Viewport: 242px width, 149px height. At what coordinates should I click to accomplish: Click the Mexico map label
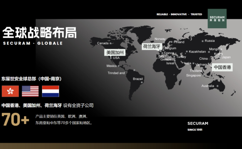point(112,66)
